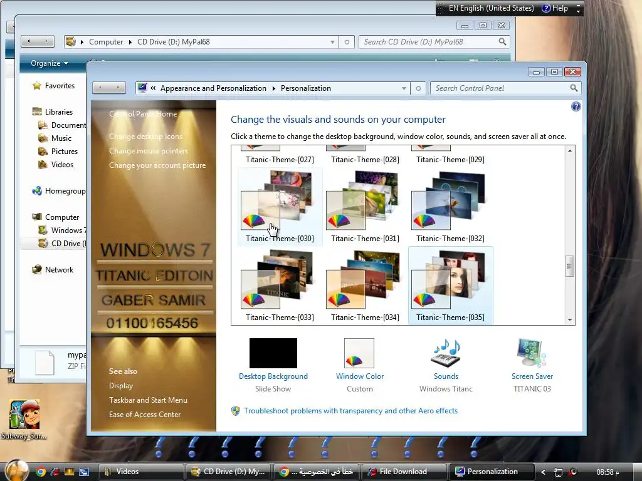Screen dimensions: 642x481
Task: Open Change your account picture link
Action: click(x=157, y=165)
